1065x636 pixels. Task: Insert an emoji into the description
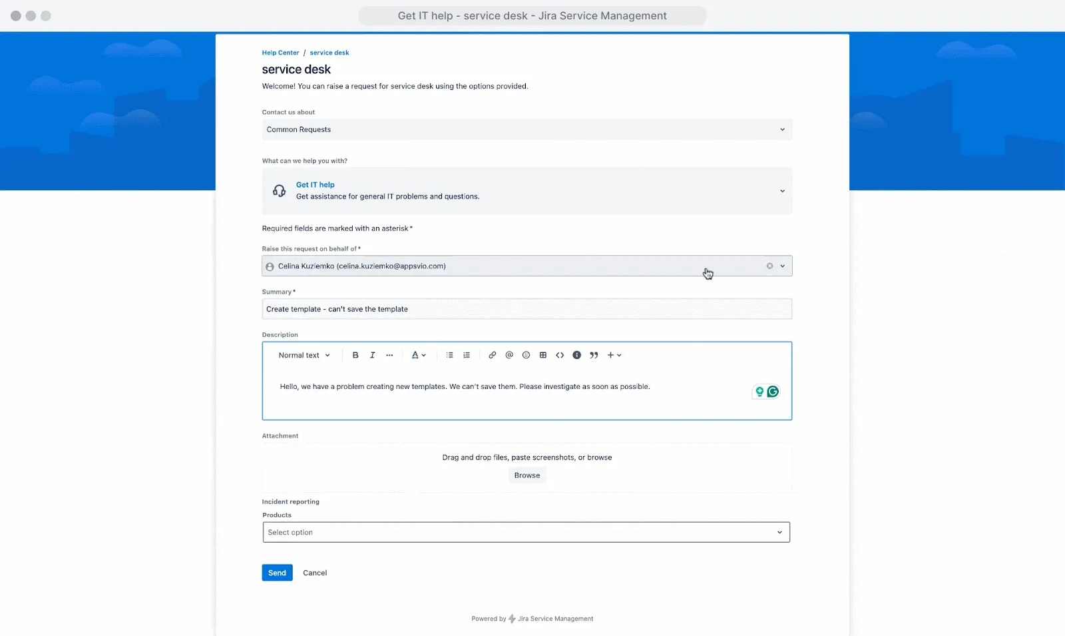[x=526, y=355]
